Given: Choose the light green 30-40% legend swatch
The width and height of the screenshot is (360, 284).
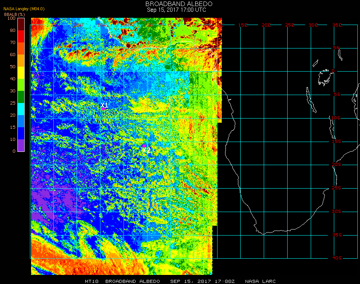Looking at the screenshot, I should (21, 85).
